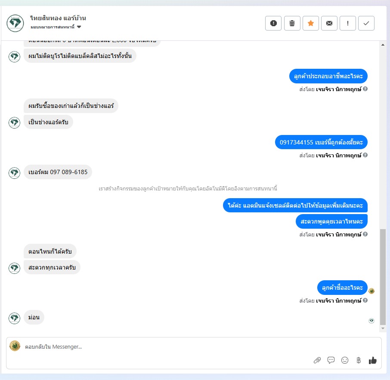Request payment with the baht icon

pyautogui.click(x=359, y=360)
